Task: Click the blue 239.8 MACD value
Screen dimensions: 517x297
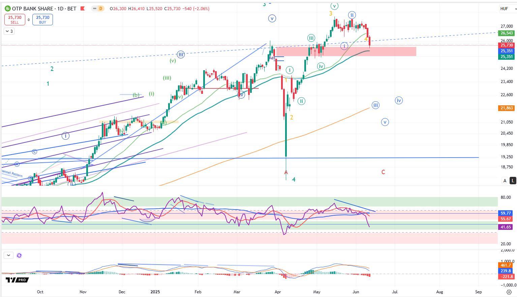Action: click(x=506, y=271)
